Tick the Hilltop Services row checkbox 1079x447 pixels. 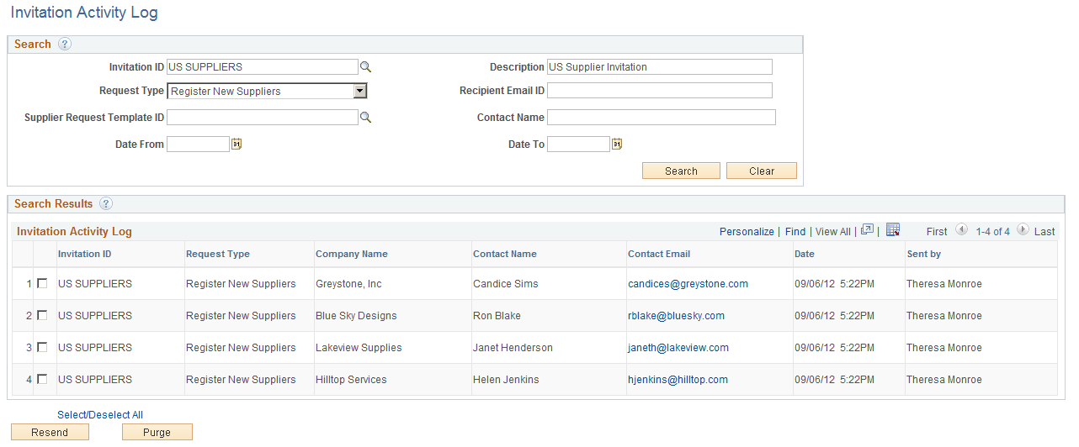41,380
